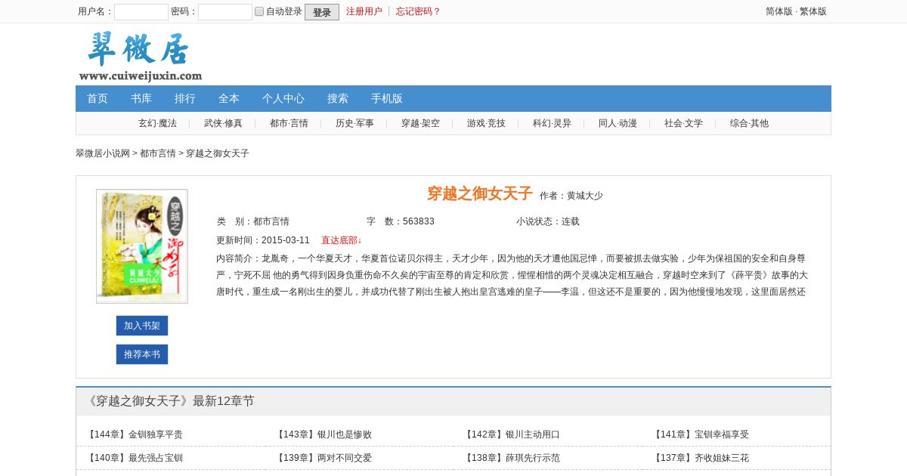Click the 翠微居 site logo
Screen dimensions: 907x476
141,55
